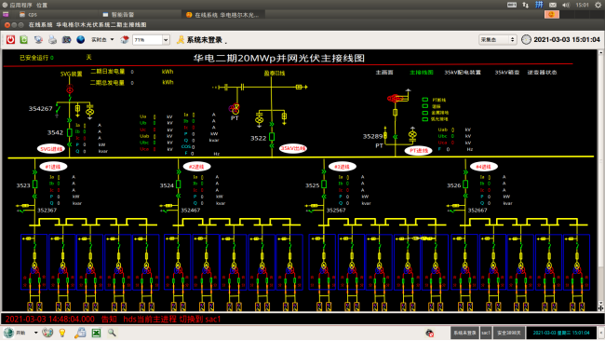Click the red power button in toolbar
Viewport: 605px width, 341px height.
(10, 39)
